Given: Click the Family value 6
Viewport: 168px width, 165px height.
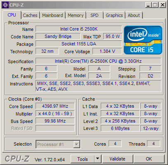Looking at the screenshot, I should pos(46,68).
